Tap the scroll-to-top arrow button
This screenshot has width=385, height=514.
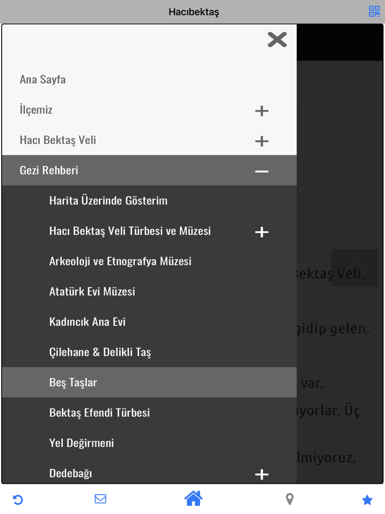(x=354, y=268)
